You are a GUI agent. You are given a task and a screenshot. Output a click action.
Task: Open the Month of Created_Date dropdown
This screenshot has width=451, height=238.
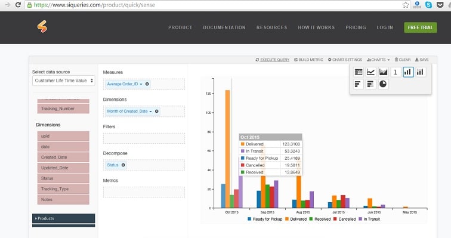click(150, 112)
